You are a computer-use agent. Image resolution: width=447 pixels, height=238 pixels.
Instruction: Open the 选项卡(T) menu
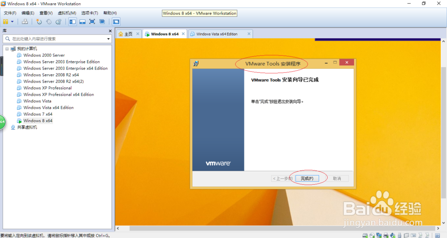pos(89,13)
